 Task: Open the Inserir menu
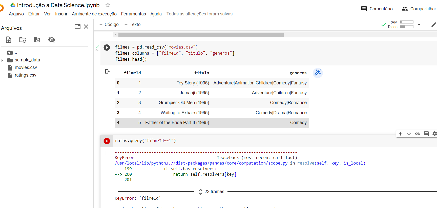pyautogui.click(x=61, y=14)
